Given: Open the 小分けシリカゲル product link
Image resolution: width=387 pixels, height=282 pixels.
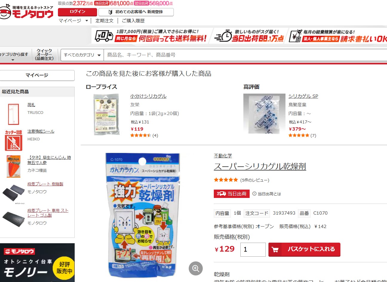Looking at the screenshot, I should pyautogui.click(x=148, y=96).
